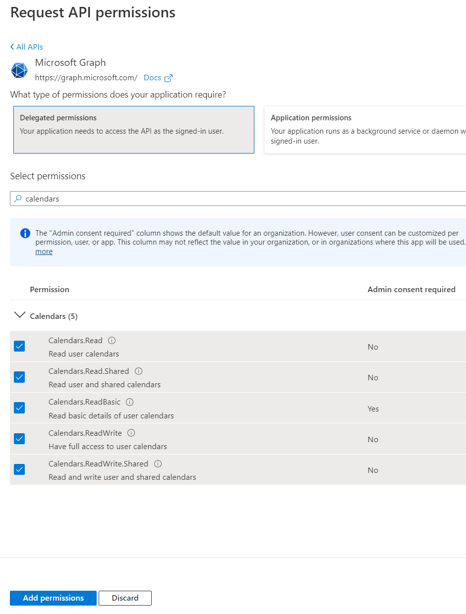
Task: Click info icon next to Calendars.ReadWrite
Action: coord(131,433)
